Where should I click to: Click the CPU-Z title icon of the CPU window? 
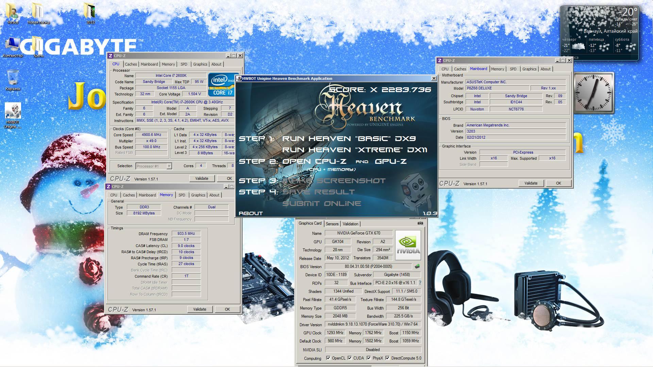110,56
